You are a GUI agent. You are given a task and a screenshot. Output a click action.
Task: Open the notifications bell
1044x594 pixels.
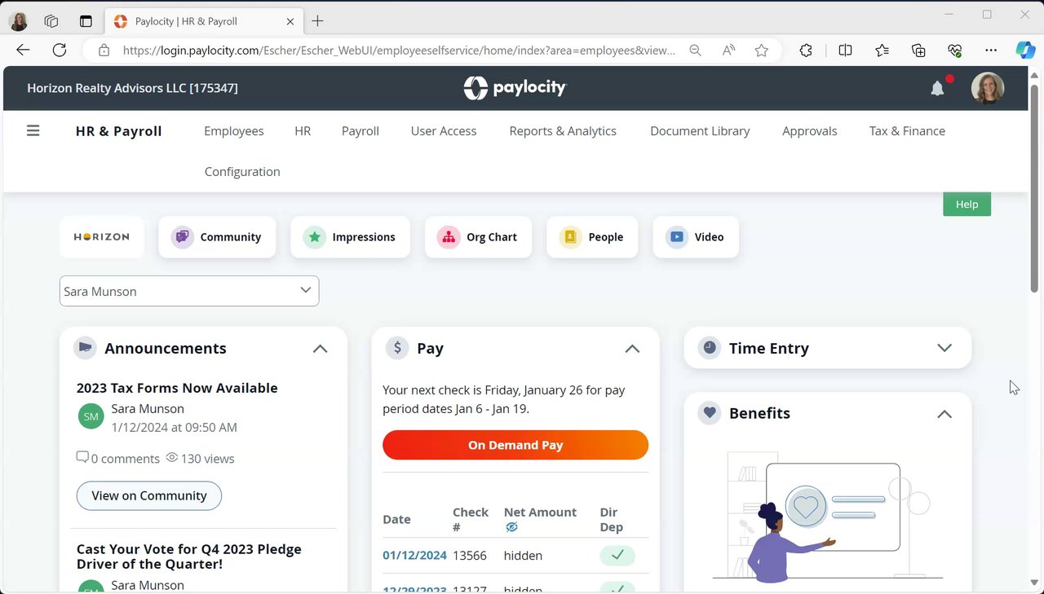938,88
